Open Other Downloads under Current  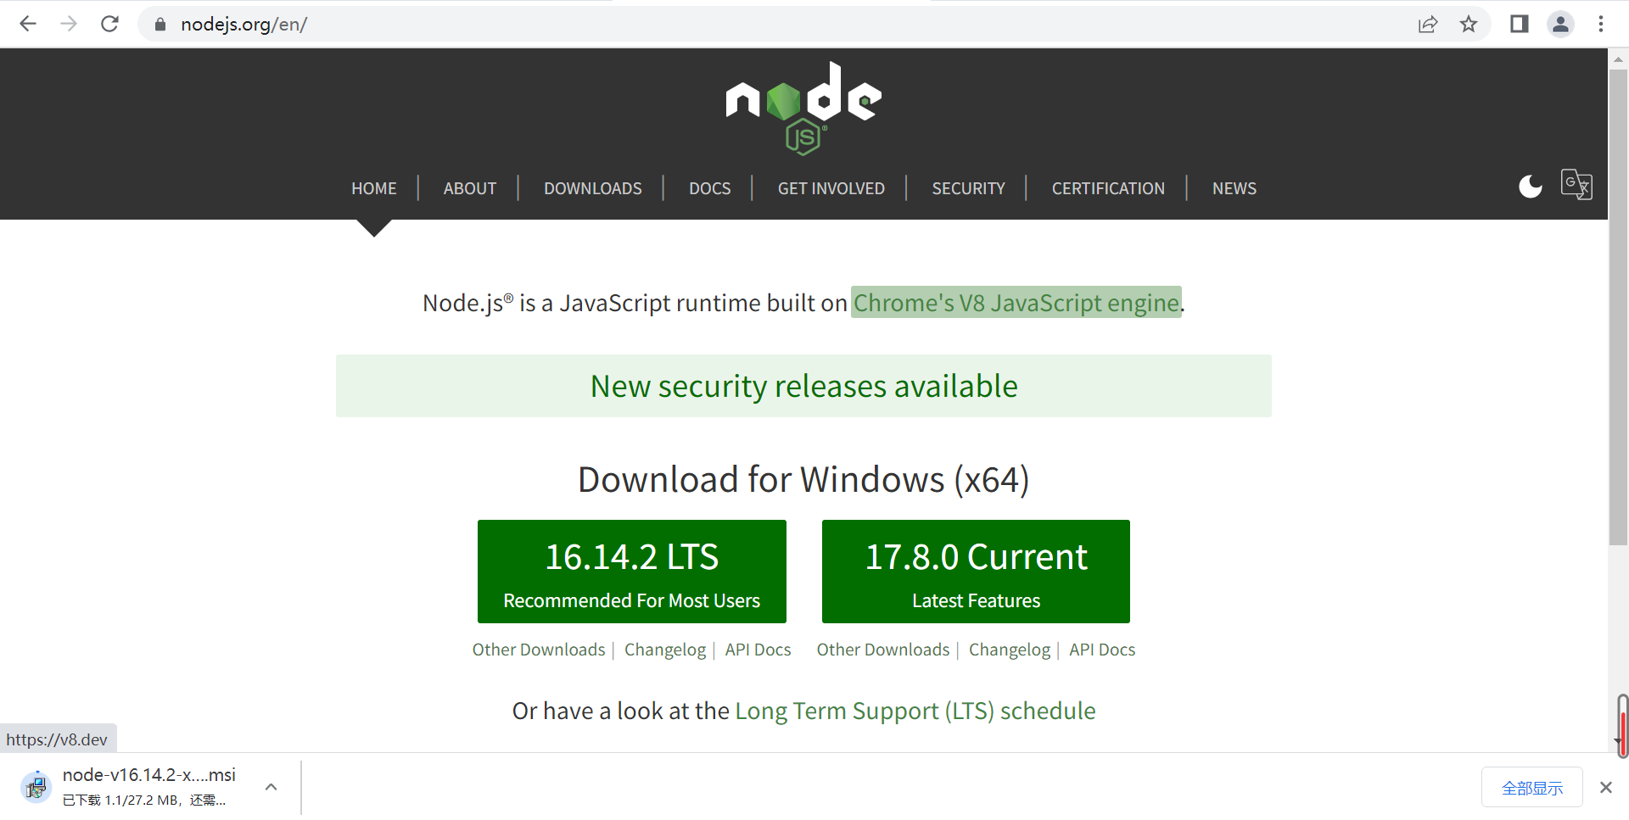pos(883,650)
